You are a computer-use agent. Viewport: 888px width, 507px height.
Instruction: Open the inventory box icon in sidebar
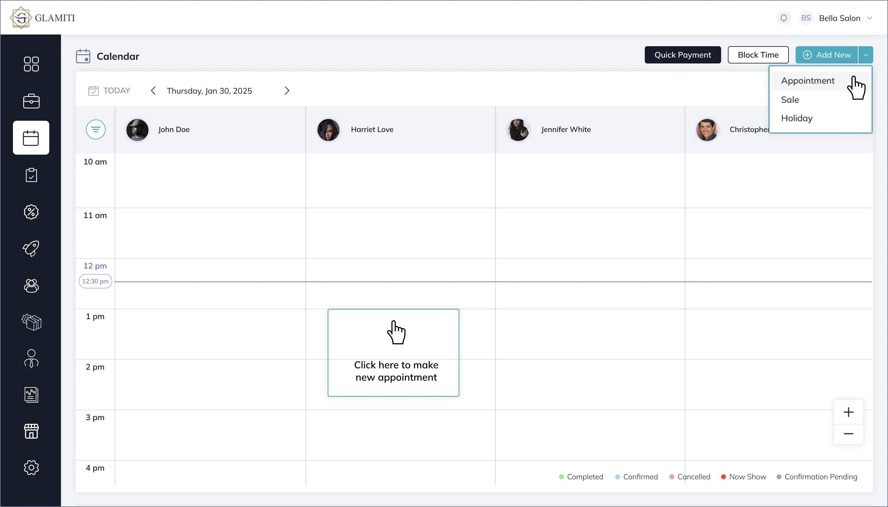pyautogui.click(x=31, y=322)
